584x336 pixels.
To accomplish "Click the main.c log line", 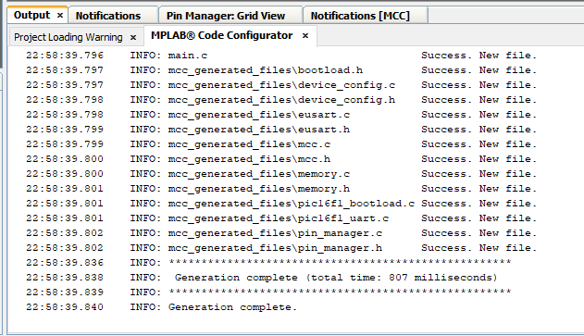I will point(281,56).
